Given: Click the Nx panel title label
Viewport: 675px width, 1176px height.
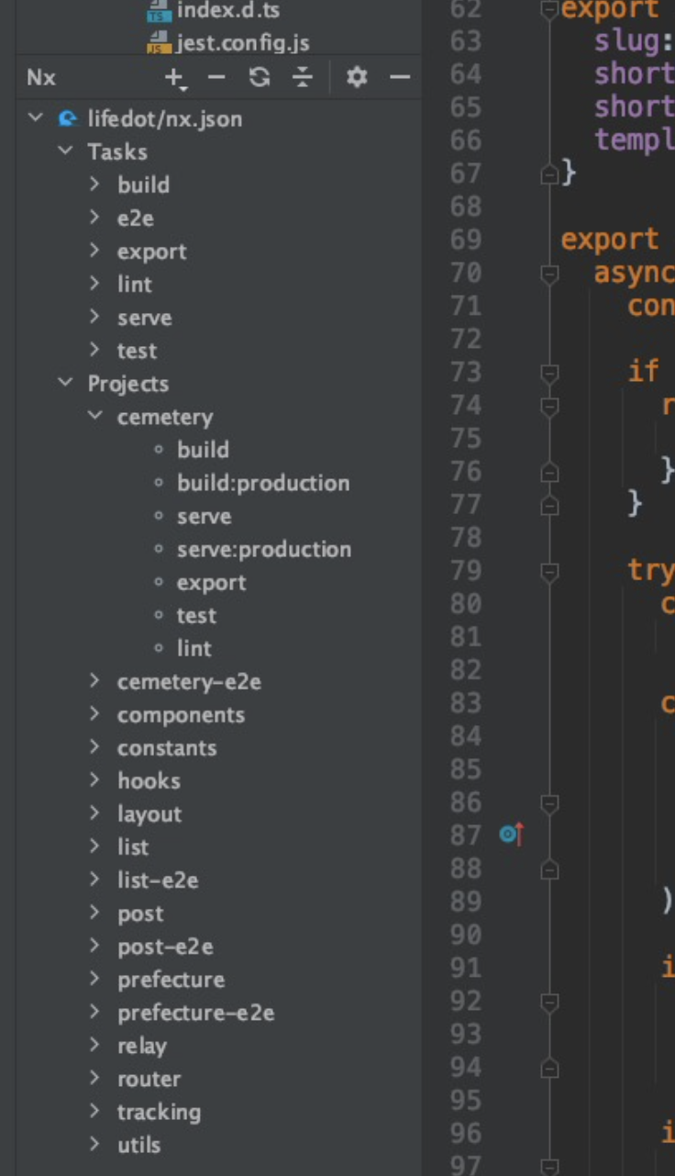Looking at the screenshot, I should [x=40, y=78].
